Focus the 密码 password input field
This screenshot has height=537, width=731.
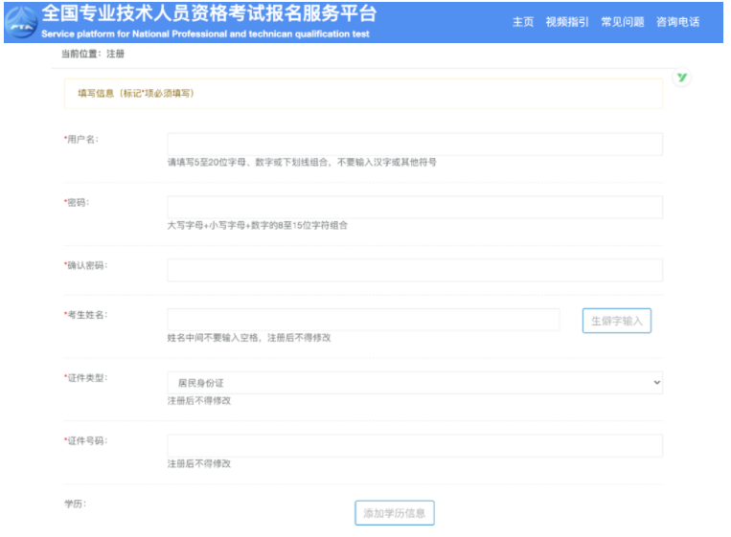(415, 208)
